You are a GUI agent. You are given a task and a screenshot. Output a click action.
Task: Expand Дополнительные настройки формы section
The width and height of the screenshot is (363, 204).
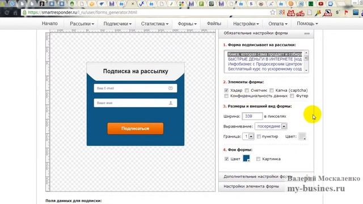tap(266, 177)
